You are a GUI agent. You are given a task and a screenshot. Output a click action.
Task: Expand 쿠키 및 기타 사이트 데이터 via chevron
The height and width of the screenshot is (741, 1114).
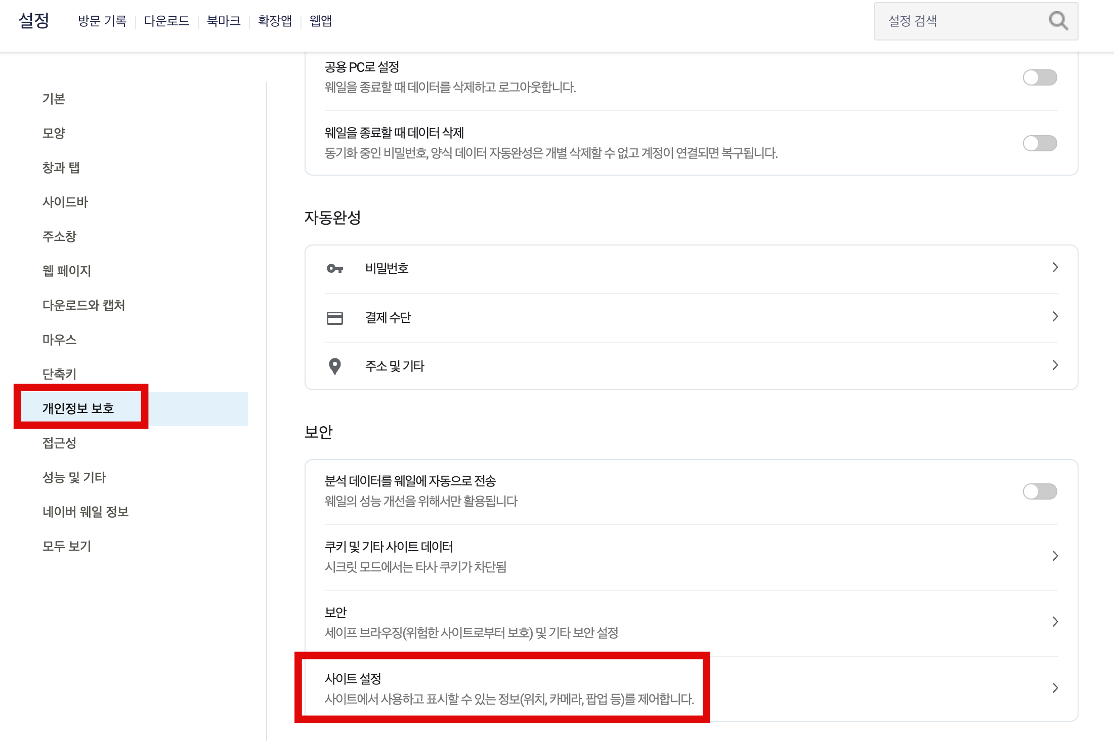1055,556
